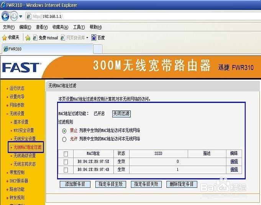261x205 pixels.
Task: Open the 免费 Hotmail favorite link
Action: point(46,38)
